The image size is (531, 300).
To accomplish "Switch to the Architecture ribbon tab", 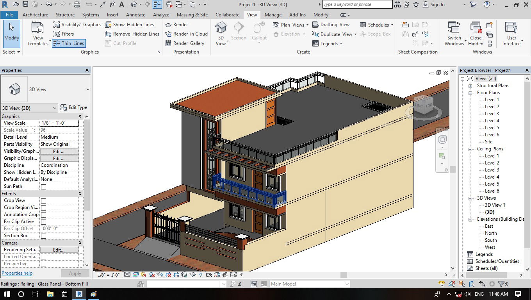I will (x=35, y=15).
